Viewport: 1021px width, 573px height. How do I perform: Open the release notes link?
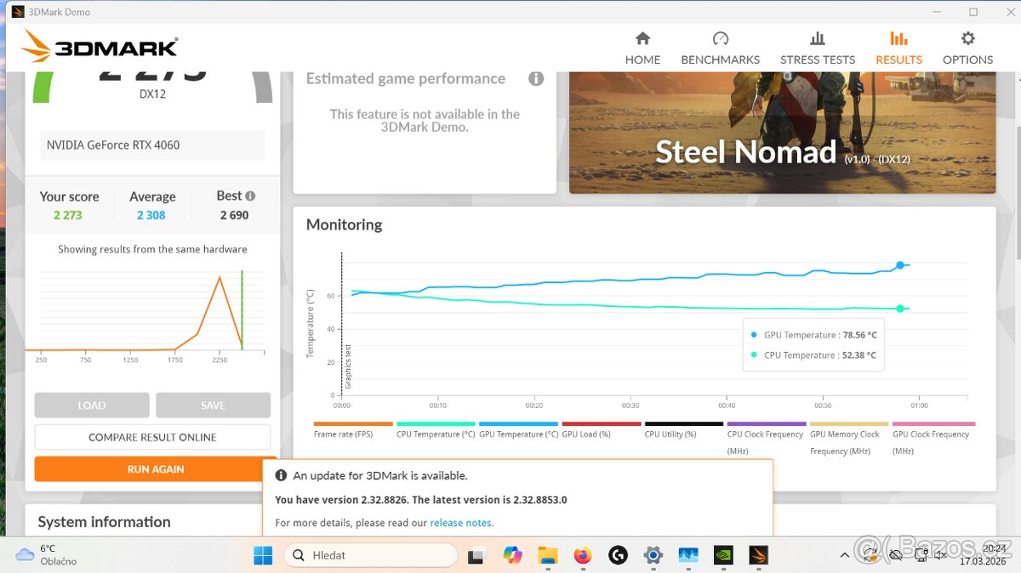click(462, 523)
